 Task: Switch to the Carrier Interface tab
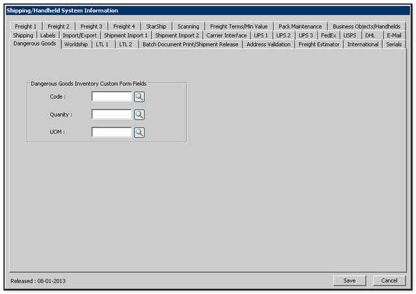click(227, 35)
